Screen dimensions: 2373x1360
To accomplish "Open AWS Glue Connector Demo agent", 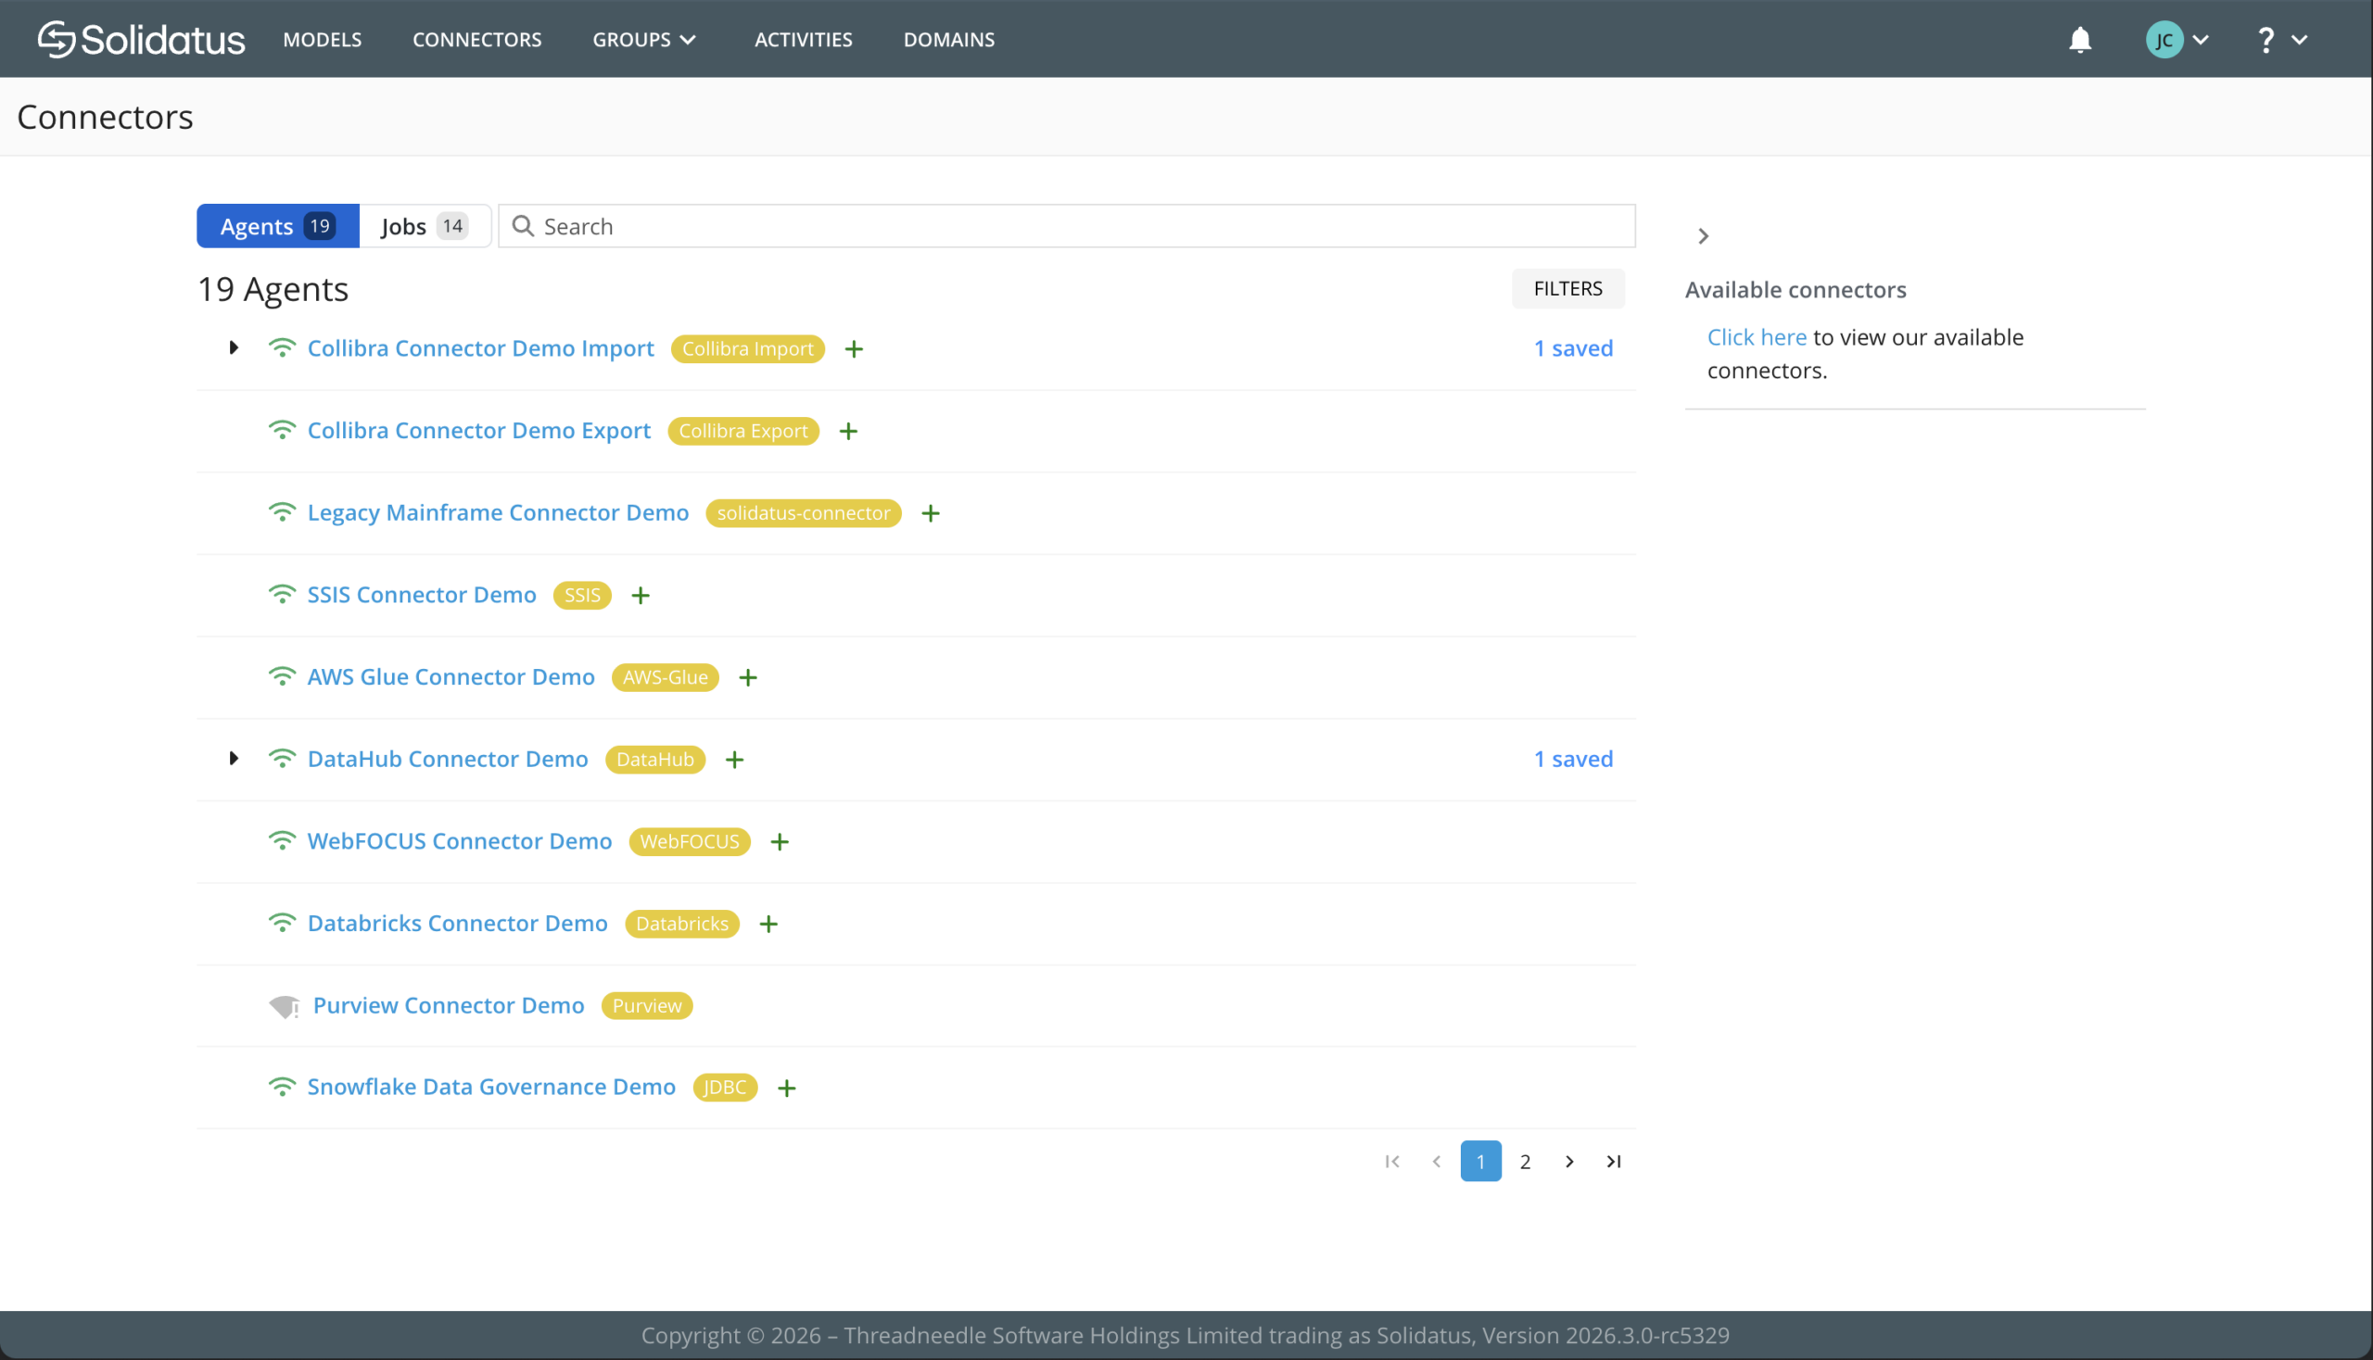I will pyautogui.click(x=450, y=677).
